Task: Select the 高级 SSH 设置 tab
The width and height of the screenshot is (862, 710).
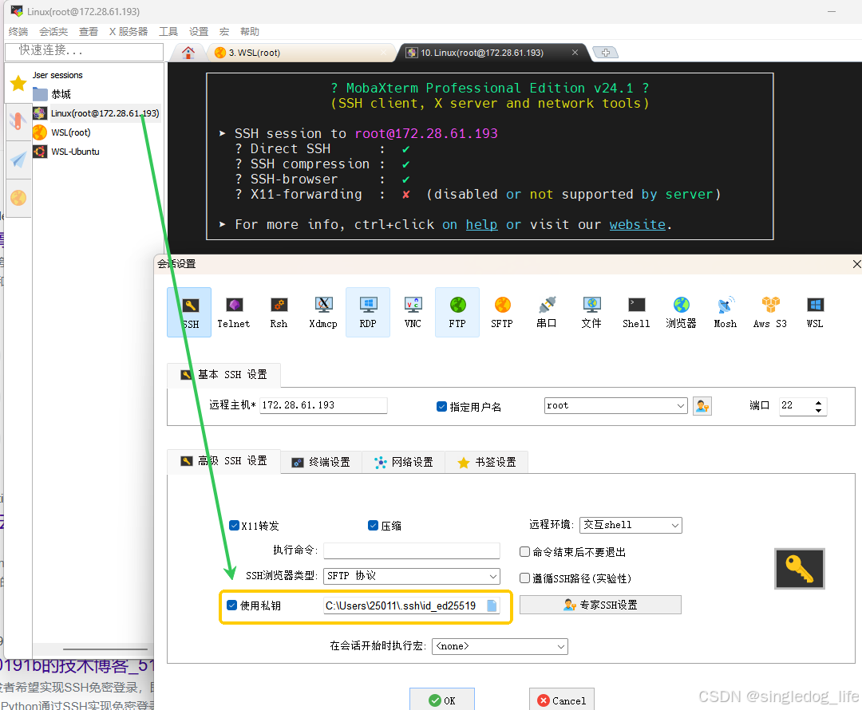Action: point(223,461)
